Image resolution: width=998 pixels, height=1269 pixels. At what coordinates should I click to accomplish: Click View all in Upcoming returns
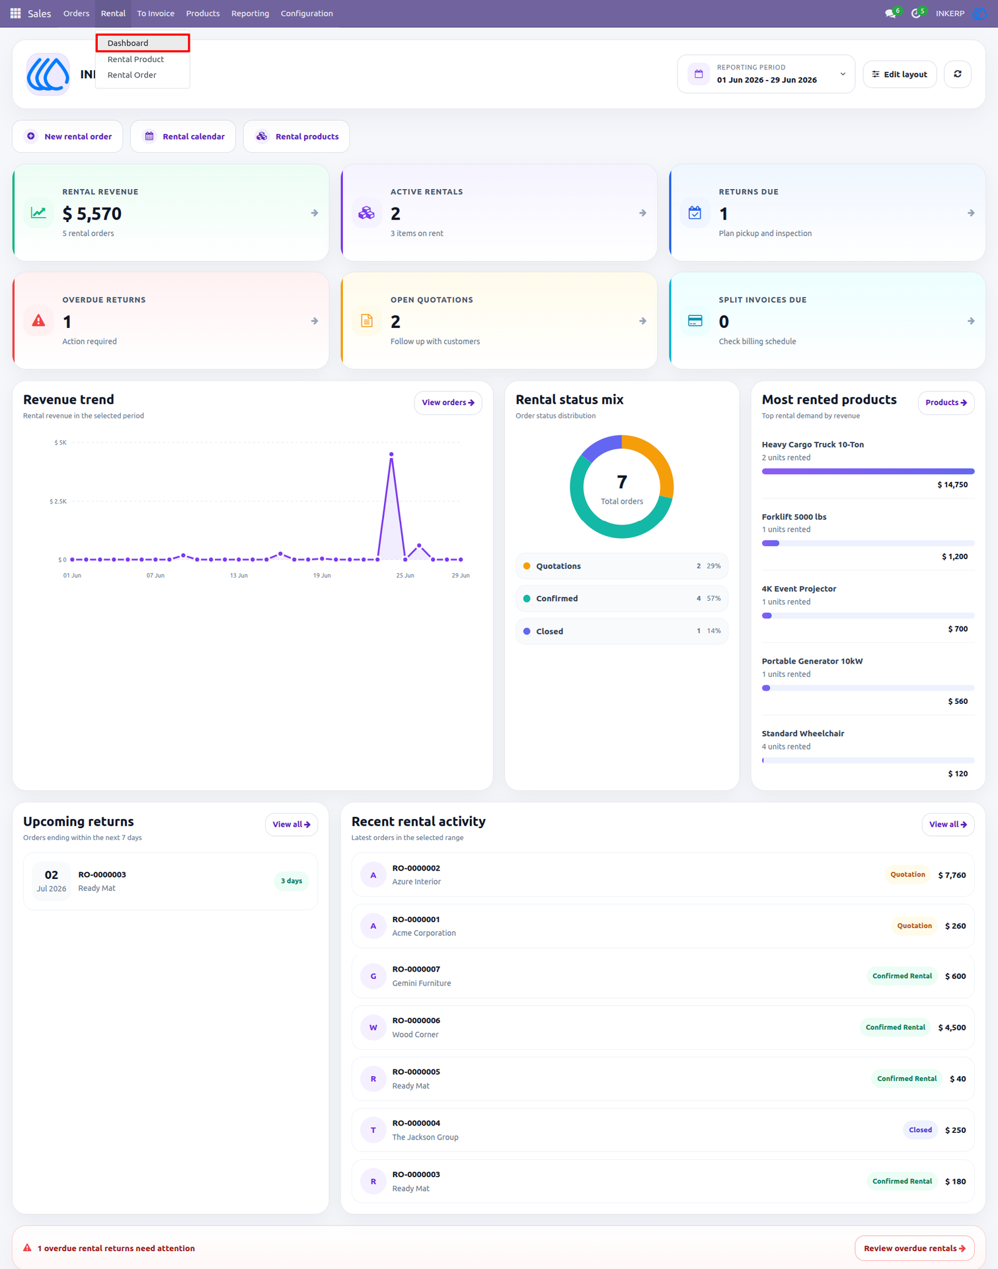click(291, 824)
